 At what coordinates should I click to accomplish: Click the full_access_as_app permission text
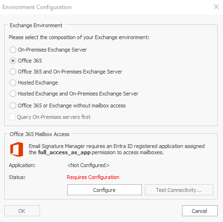tap(64, 152)
